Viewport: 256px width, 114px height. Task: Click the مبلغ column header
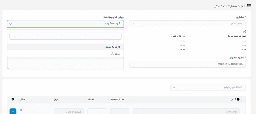coord(23,99)
